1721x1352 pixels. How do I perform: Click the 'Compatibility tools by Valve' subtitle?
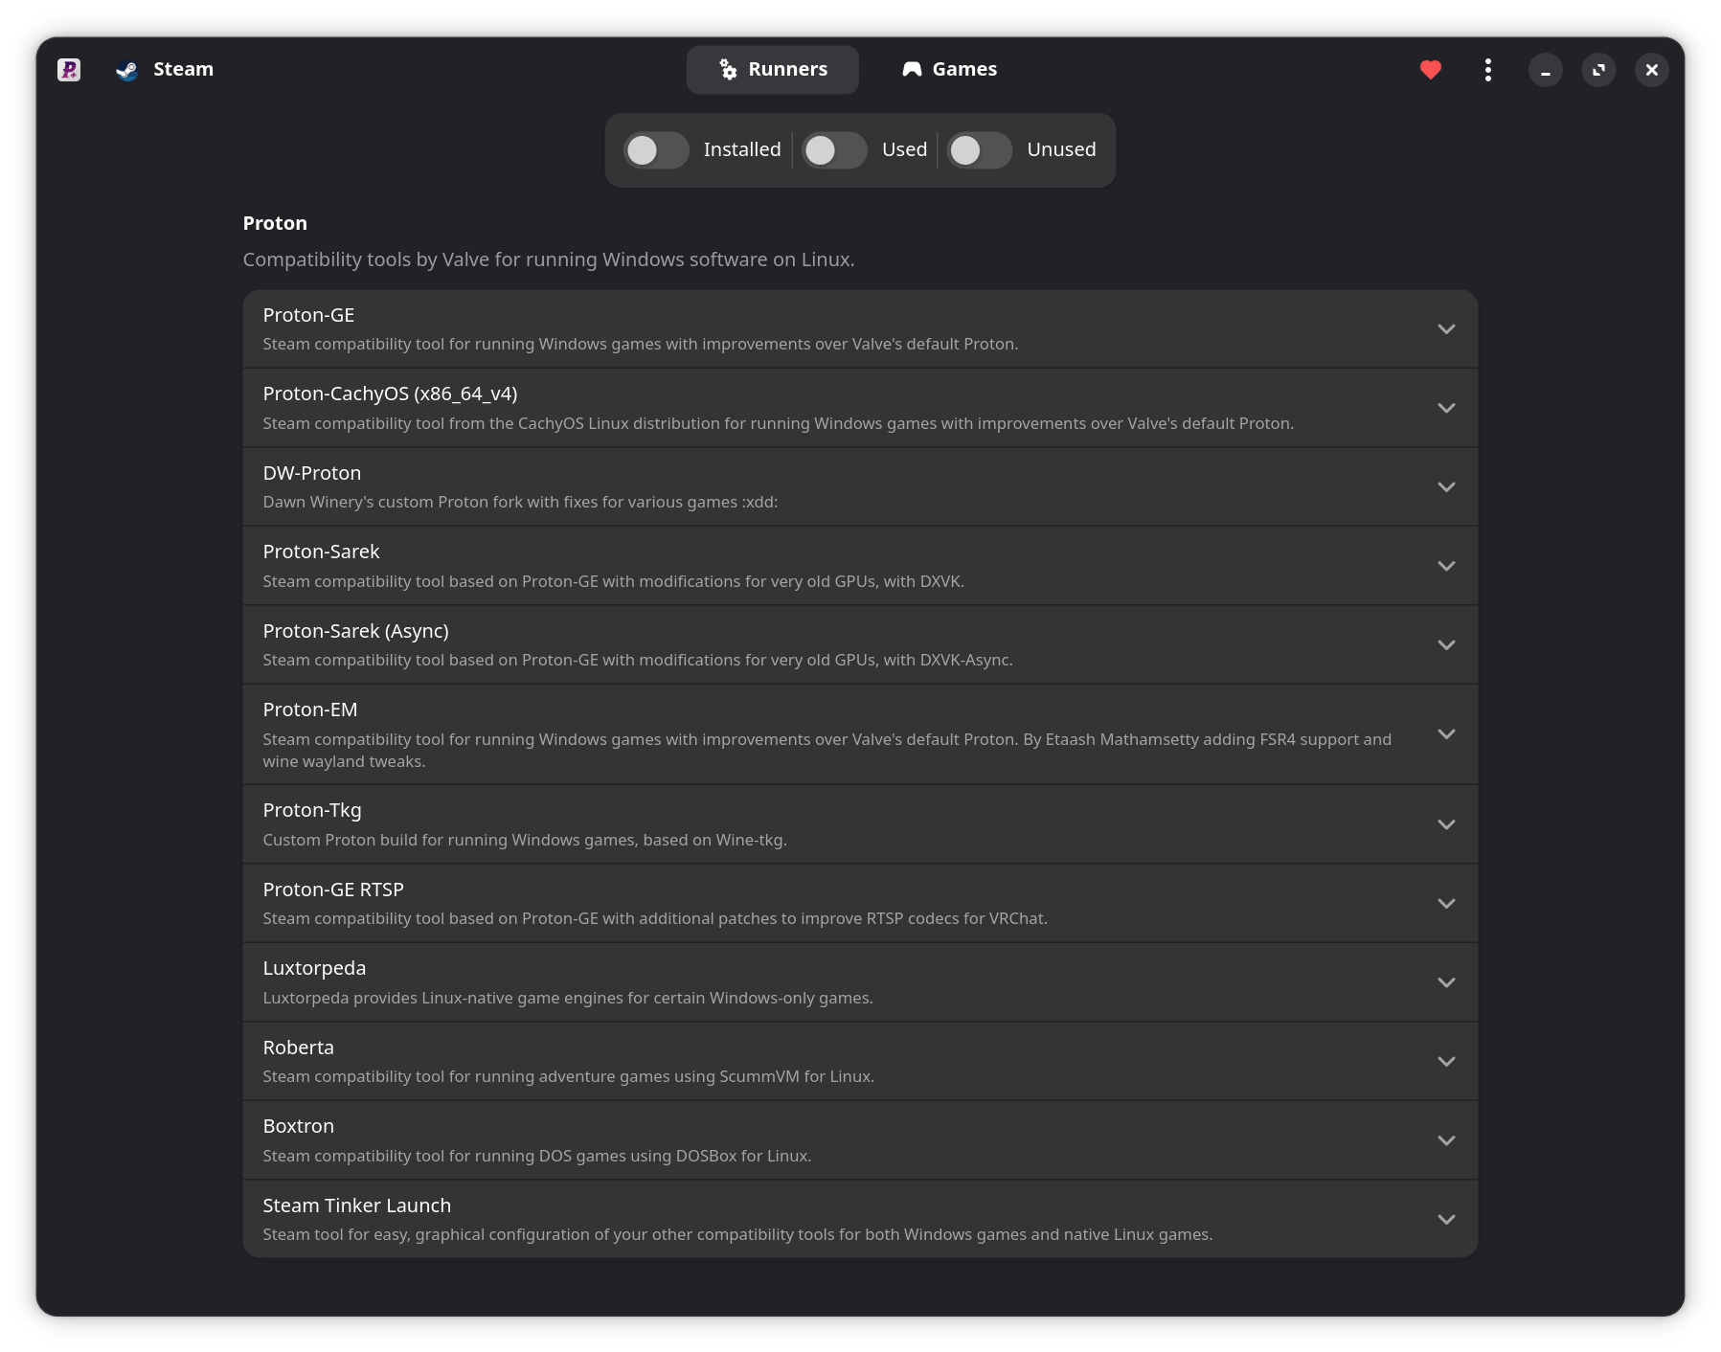click(x=549, y=259)
